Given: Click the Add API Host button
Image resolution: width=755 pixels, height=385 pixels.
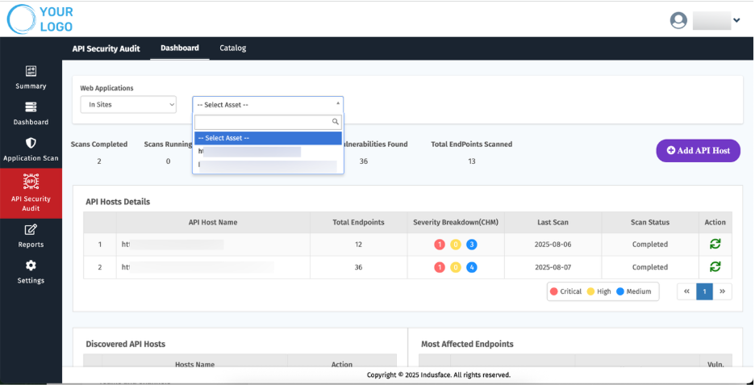Looking at the screenshot, I should 699,151.
